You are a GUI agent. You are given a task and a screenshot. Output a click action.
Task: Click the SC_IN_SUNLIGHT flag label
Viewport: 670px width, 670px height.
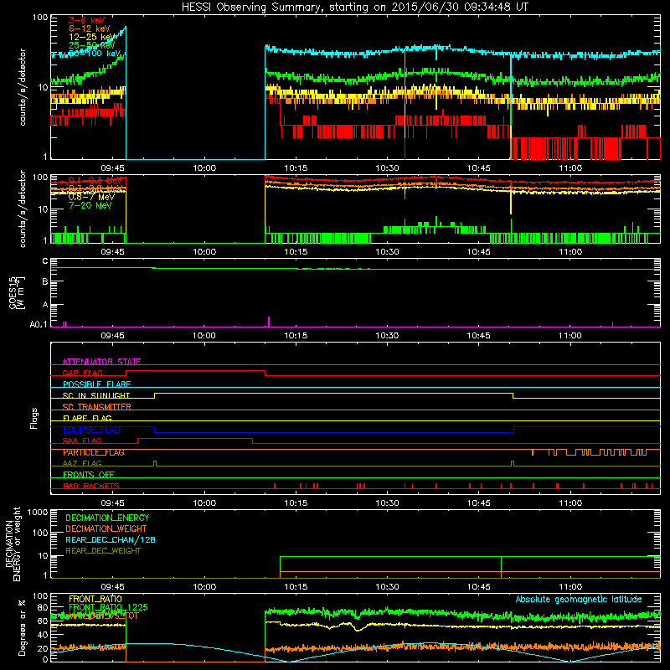(96, 395)
